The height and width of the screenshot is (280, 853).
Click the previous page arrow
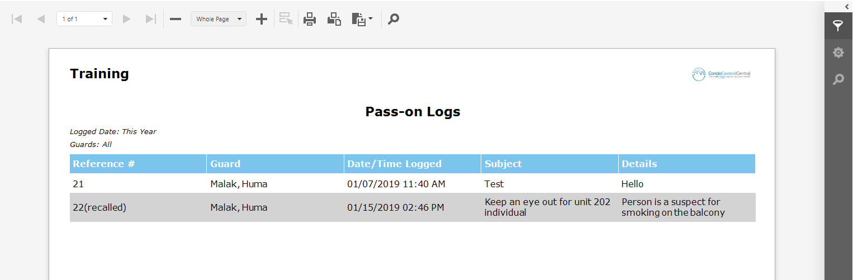pos(41,19)
